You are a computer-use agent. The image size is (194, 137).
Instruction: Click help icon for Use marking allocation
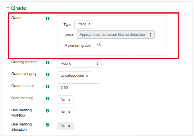[47, 125]
